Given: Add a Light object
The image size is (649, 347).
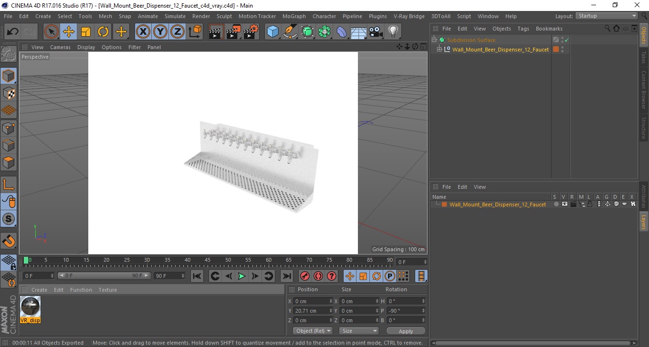Looking at the screenshot, I should coord(393,32).
